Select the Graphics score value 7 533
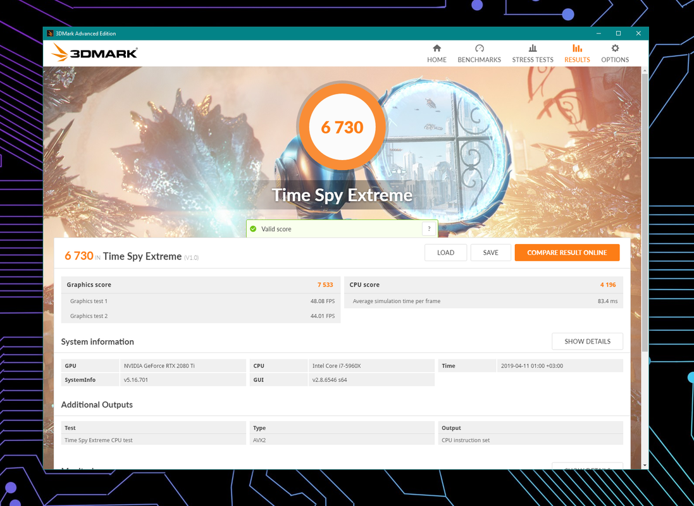 pyautogui.click(x=325, y=285)
